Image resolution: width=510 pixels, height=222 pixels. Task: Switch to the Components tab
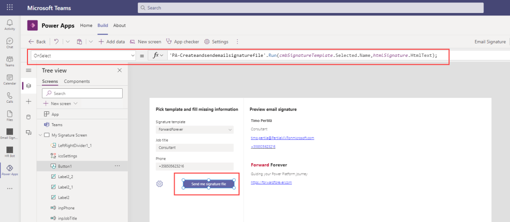coord(77,81)
